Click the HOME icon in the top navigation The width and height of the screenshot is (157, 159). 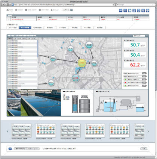7,10
